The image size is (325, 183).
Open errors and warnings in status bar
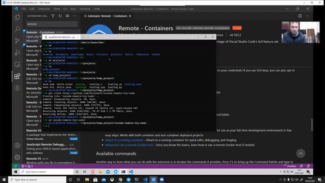coord(27,166)
